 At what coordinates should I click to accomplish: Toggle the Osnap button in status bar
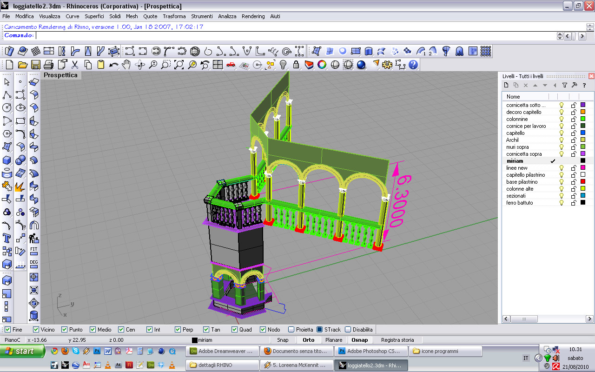(x=360, y=340)
